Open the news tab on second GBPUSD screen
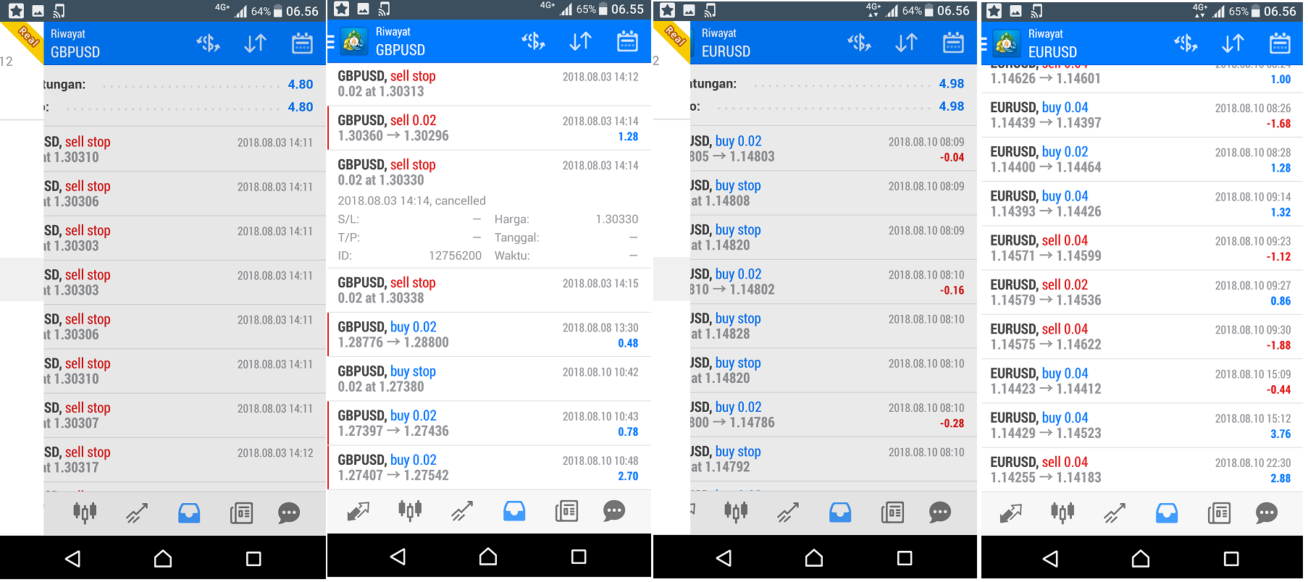The image size is (1308, 582). (566, 511)
